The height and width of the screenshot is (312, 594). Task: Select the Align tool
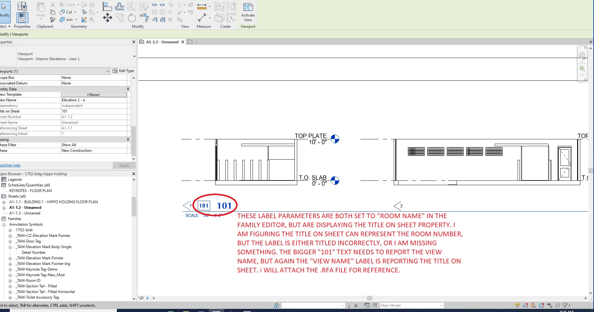click(x=108, y=6)
